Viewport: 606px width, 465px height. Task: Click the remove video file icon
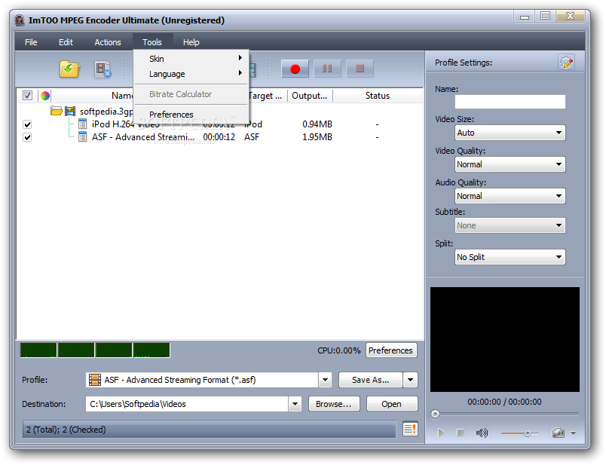103,69
